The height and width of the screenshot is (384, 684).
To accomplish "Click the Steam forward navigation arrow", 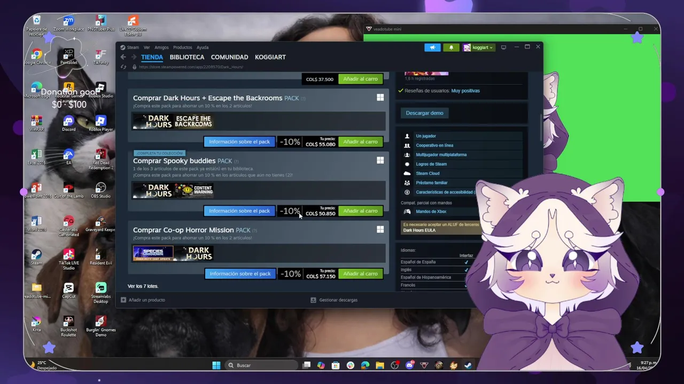I will tap(134, 57).
